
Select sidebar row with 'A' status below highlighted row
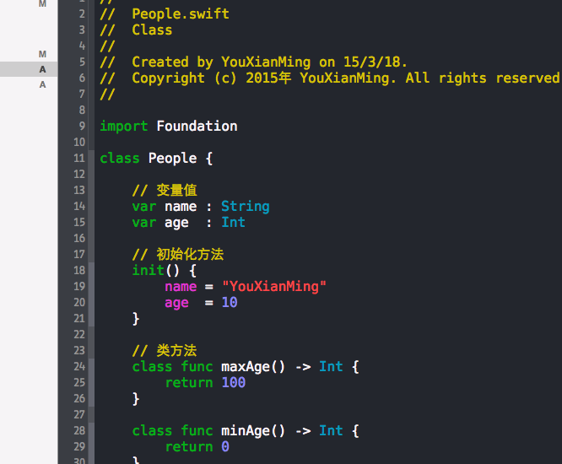(29, 84)
